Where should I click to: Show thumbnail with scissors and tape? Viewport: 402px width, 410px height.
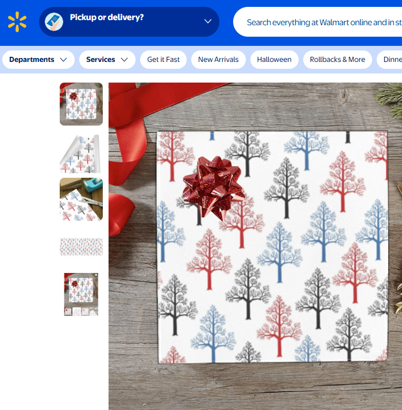[81, 199]
